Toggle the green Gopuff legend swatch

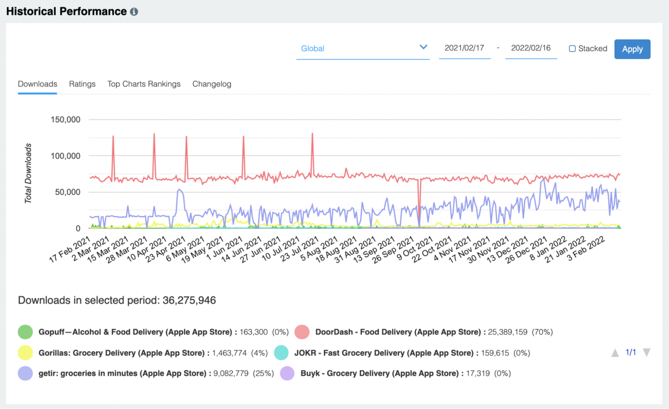point(25,332)
